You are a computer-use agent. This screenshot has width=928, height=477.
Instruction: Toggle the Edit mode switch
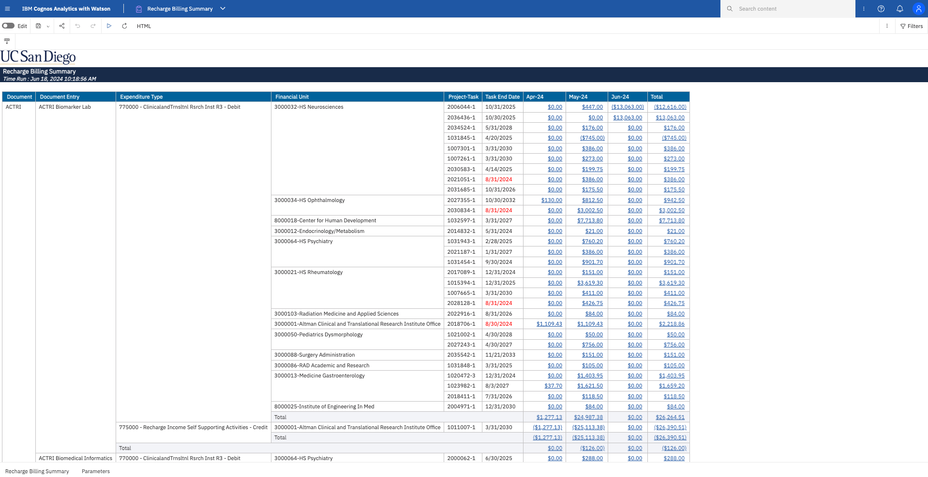pyautogui.click(x=8, y=26)
